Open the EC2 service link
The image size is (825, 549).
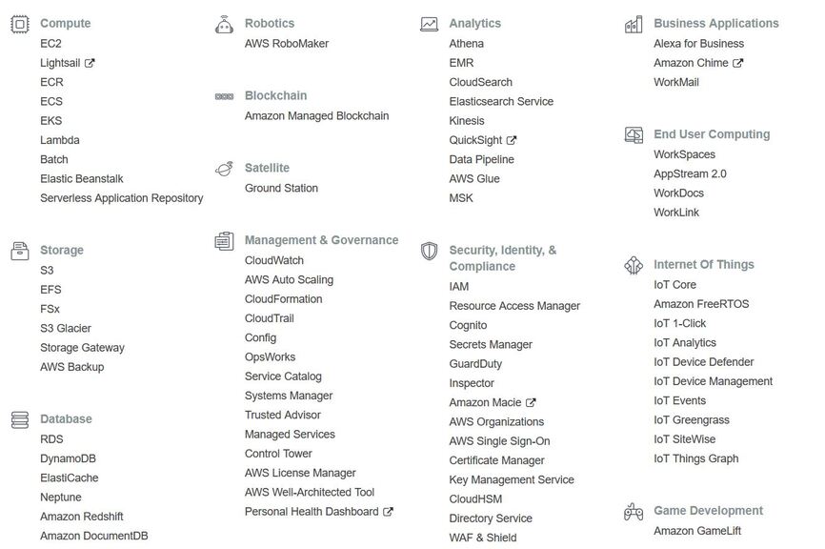point(50,44)
